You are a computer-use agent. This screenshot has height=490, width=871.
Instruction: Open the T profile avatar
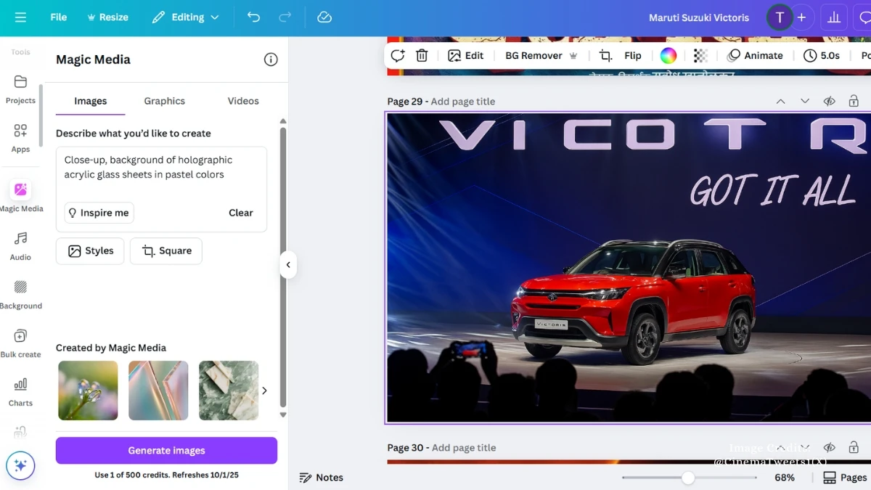click(x=780, y=17)
